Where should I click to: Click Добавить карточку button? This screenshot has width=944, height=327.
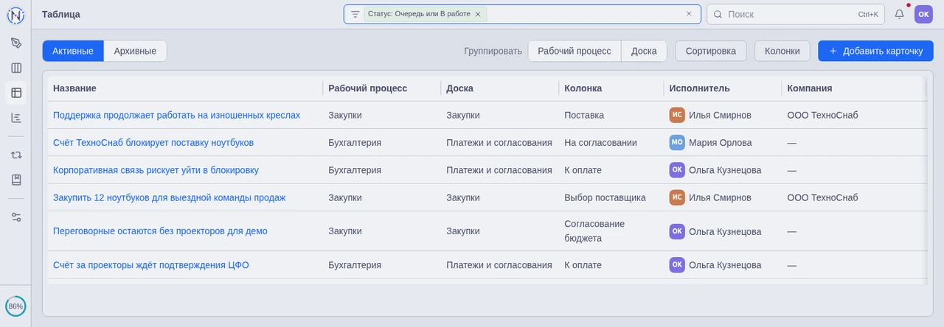[x=875, y=51]
